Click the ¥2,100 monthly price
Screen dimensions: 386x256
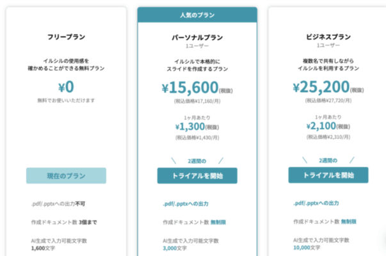point(323,126)
